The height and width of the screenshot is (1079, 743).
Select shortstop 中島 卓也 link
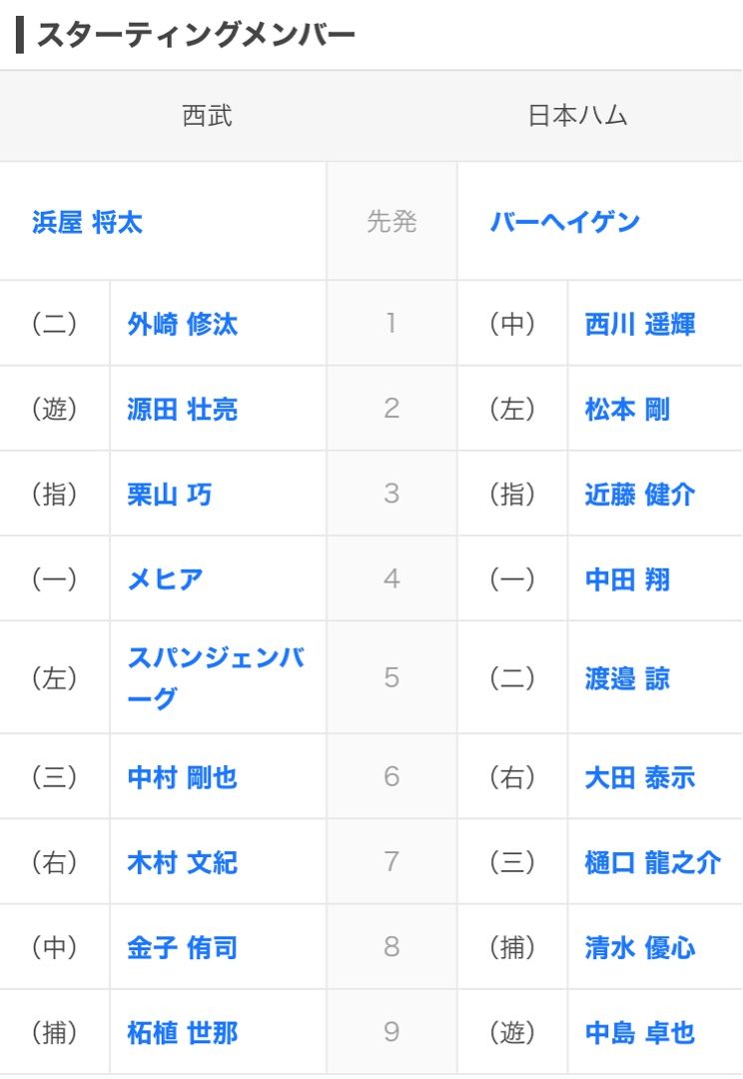(x=639, y=1033)
